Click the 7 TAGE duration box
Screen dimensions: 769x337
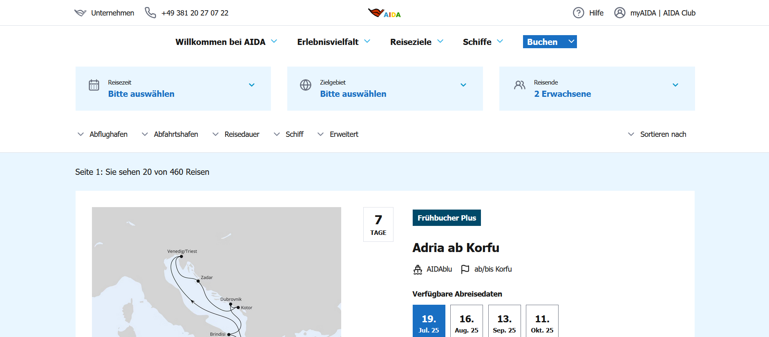pyautogui.click(x=378, y=224)
